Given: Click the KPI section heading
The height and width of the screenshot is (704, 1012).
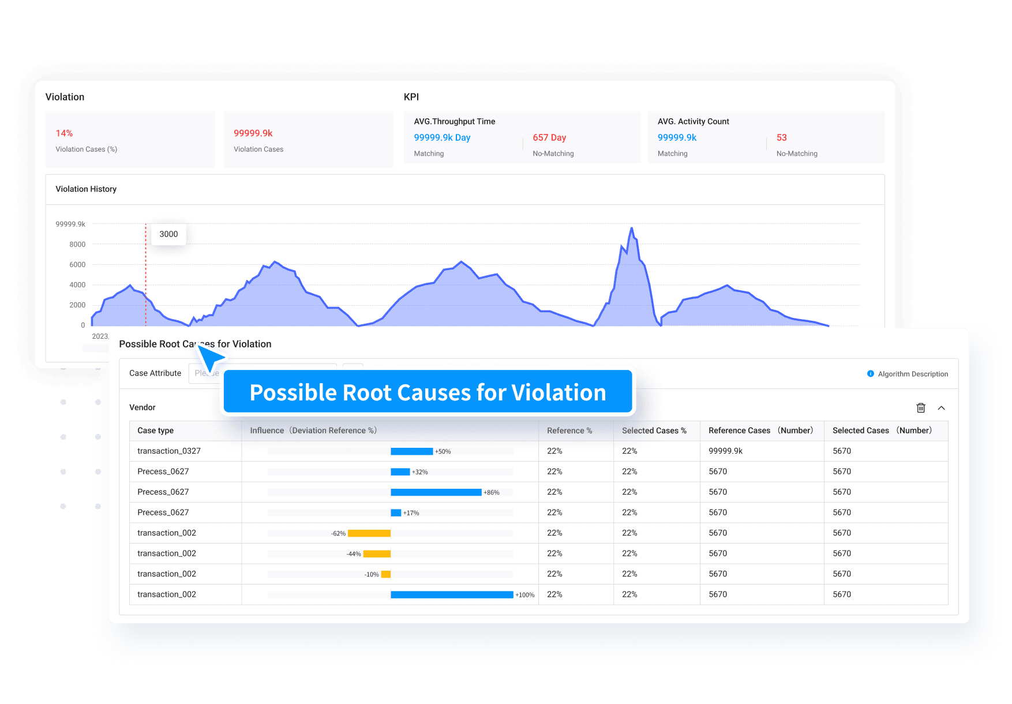Looking at the screenshot, I should point(411,97).
